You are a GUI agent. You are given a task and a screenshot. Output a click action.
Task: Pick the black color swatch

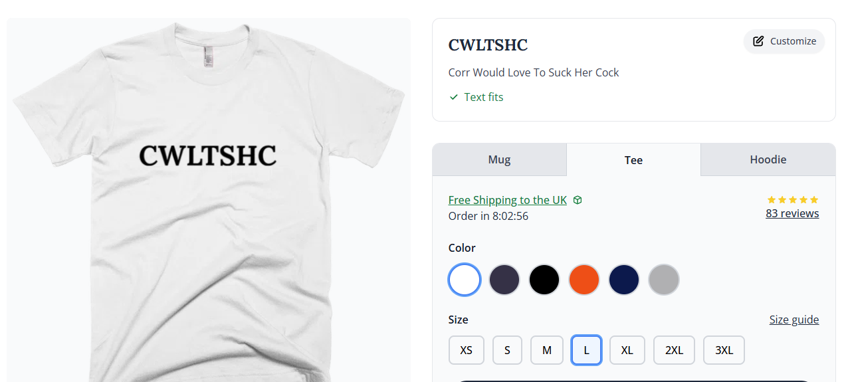(544, 280)
